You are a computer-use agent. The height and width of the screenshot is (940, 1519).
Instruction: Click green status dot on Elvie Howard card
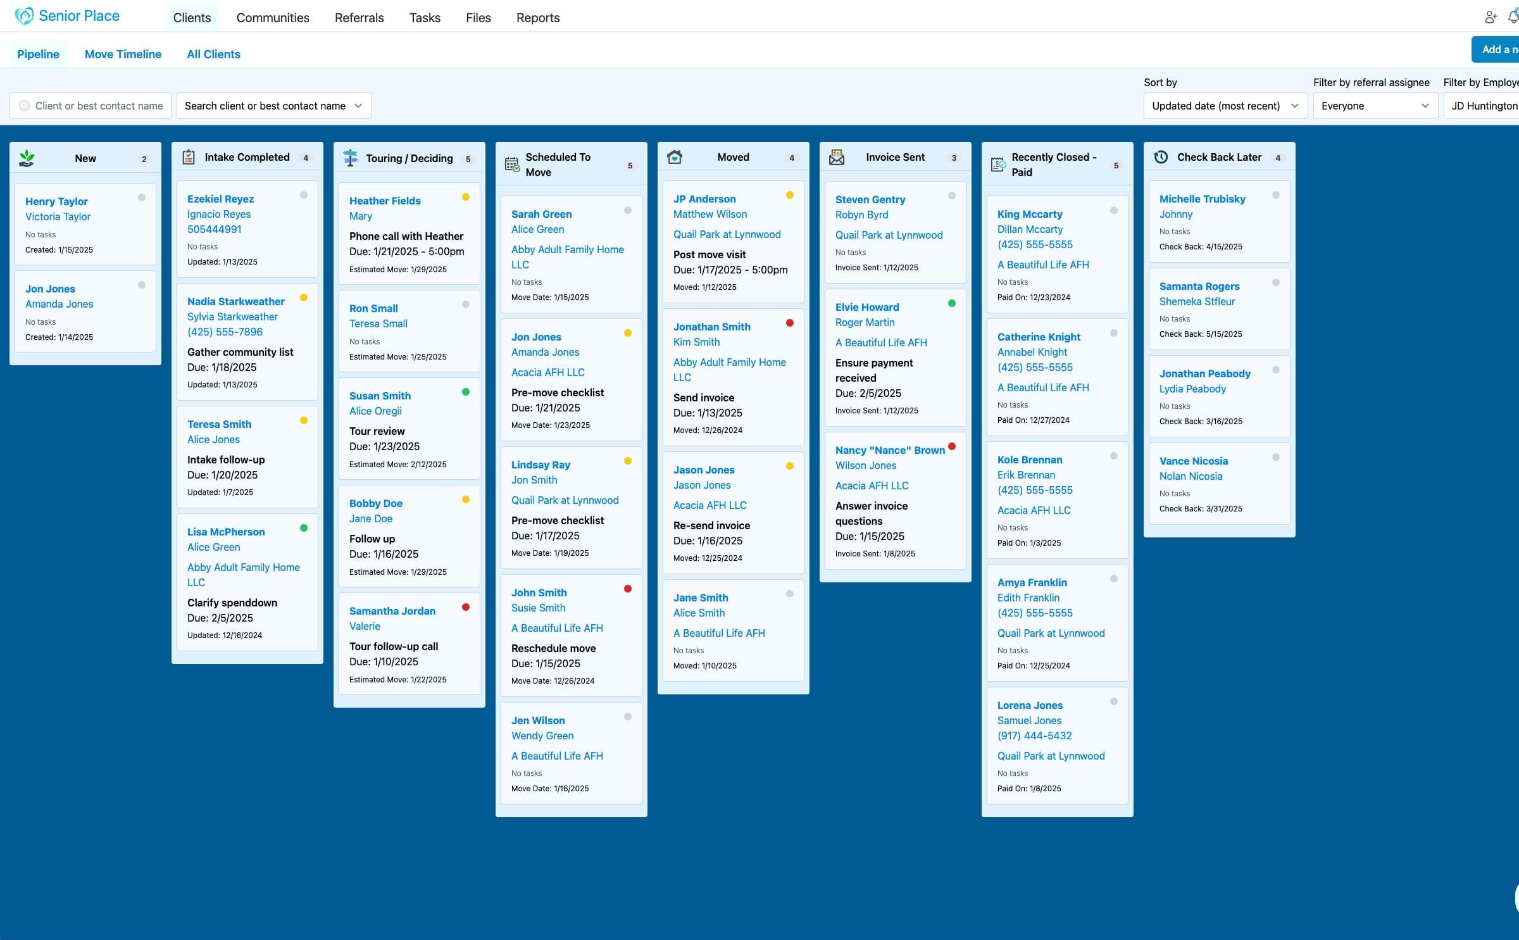[x=952, y=303]
